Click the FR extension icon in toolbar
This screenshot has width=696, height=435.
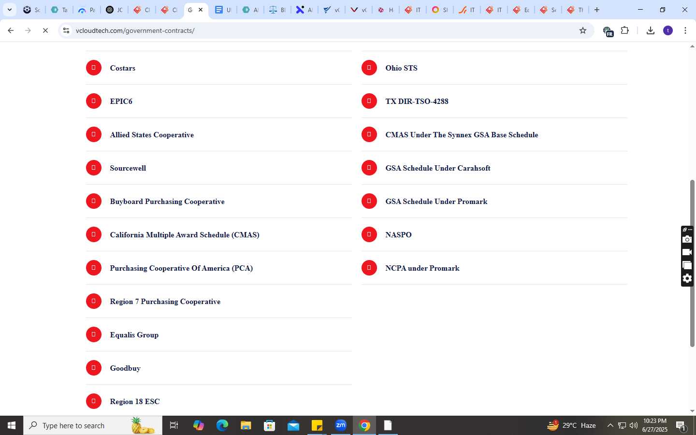point(608,31)
